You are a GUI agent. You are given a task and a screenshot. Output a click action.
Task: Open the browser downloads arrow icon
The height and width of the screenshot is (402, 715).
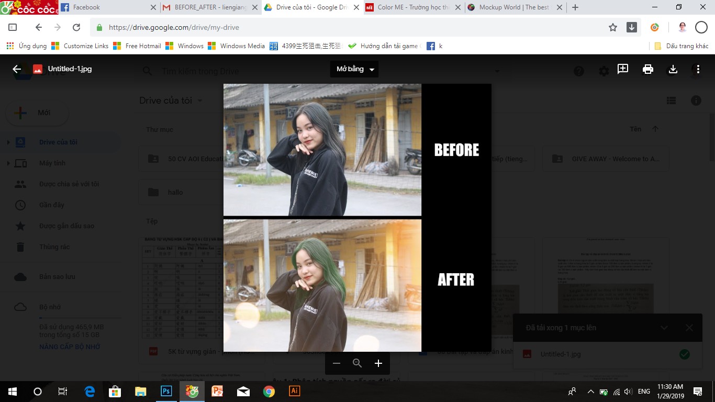[x=632, y=27]
